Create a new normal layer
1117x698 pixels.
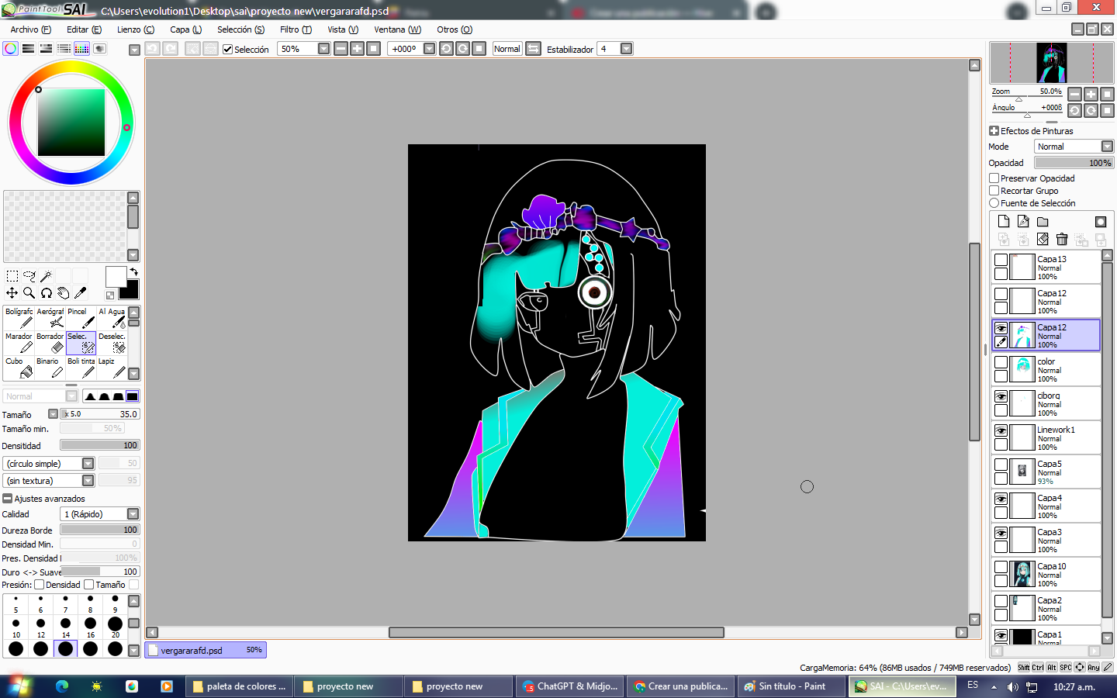click(x=1004, y=221)
